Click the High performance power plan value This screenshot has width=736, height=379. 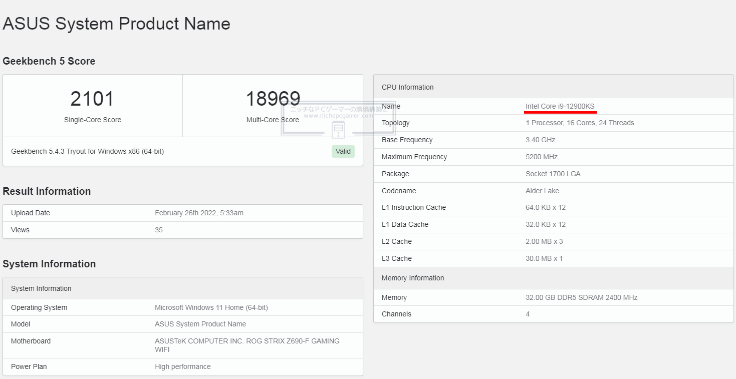tap(182, 366)
